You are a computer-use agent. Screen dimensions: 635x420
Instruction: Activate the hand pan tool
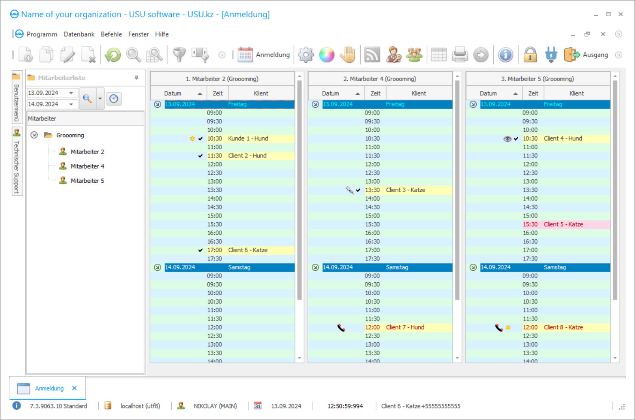click(x=348, y=54)
